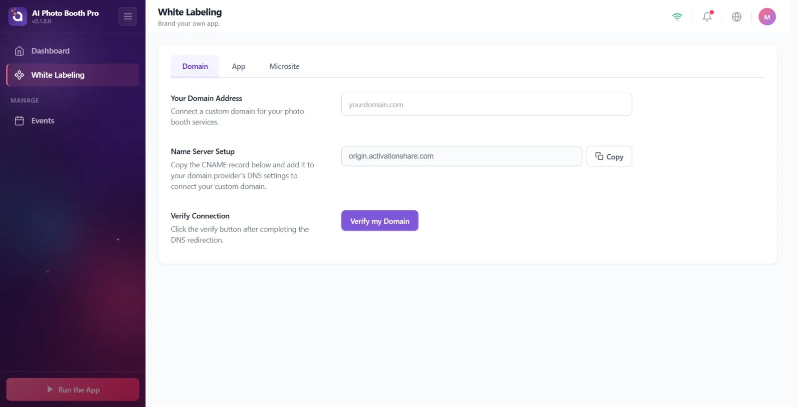The width and height of the screenshot is (798, 407).
Task: Click the Name Server Setup label
Action: pos(202,151)
